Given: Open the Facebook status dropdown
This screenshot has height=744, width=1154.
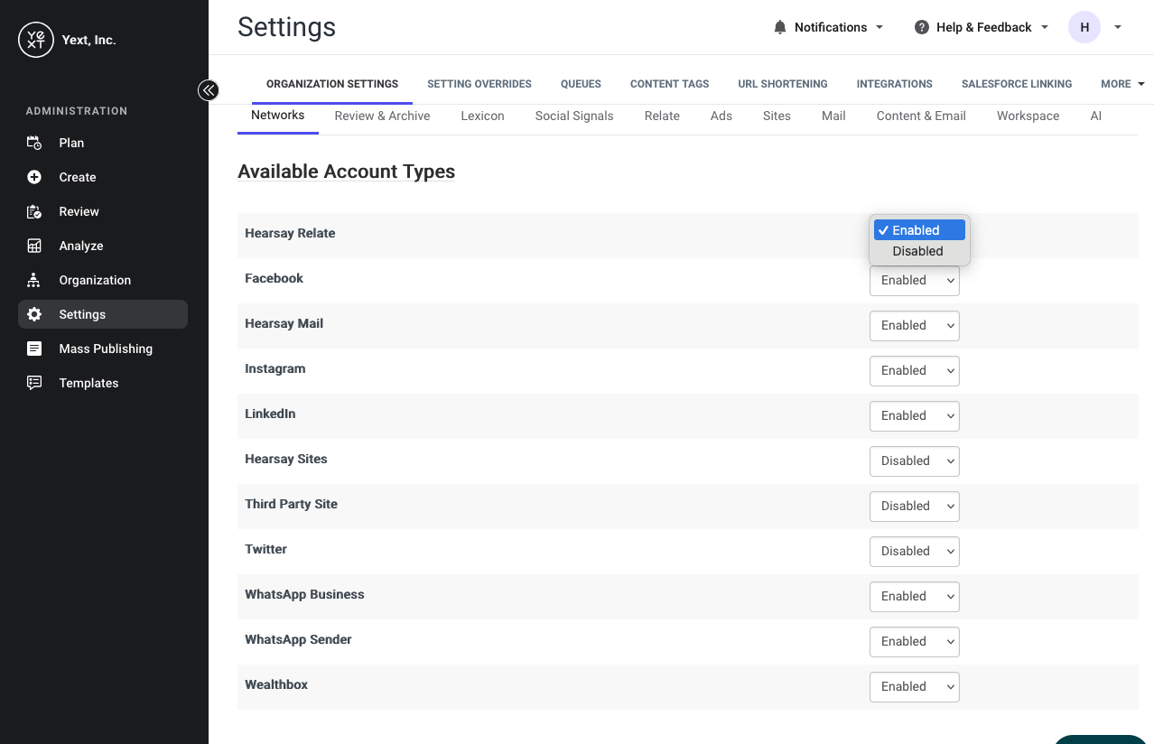Looking at the screenshot, I should click(914, 281).
